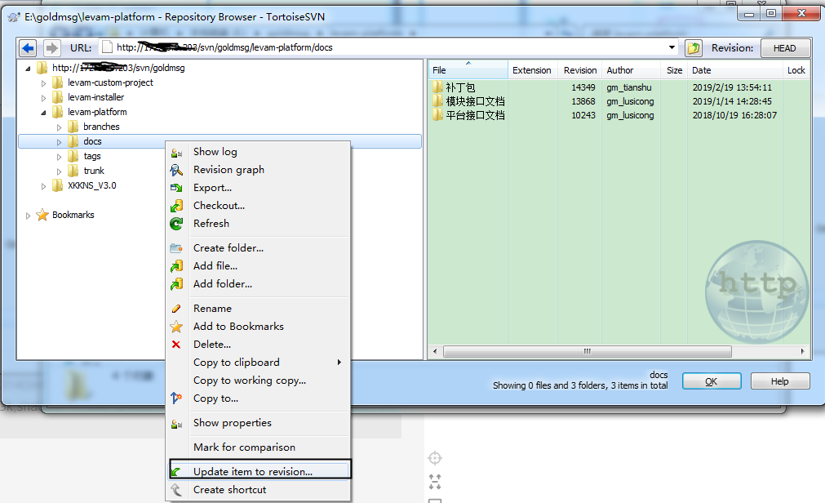
Task: Click the Rename pencil icon
Action: tap(176, 309)
